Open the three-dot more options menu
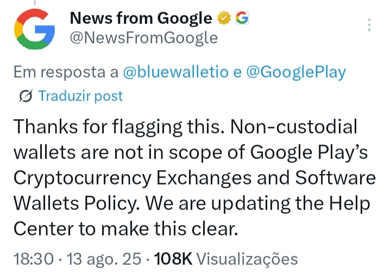391x274 pixels. [x=369, y=25]
